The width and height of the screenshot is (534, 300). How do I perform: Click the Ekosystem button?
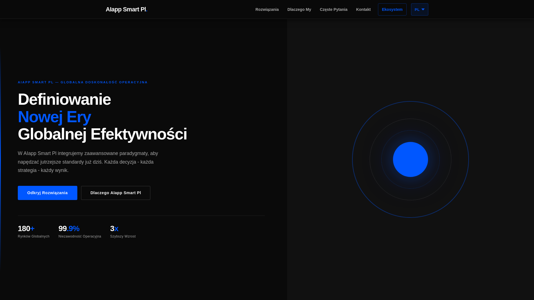click(392, 9)
